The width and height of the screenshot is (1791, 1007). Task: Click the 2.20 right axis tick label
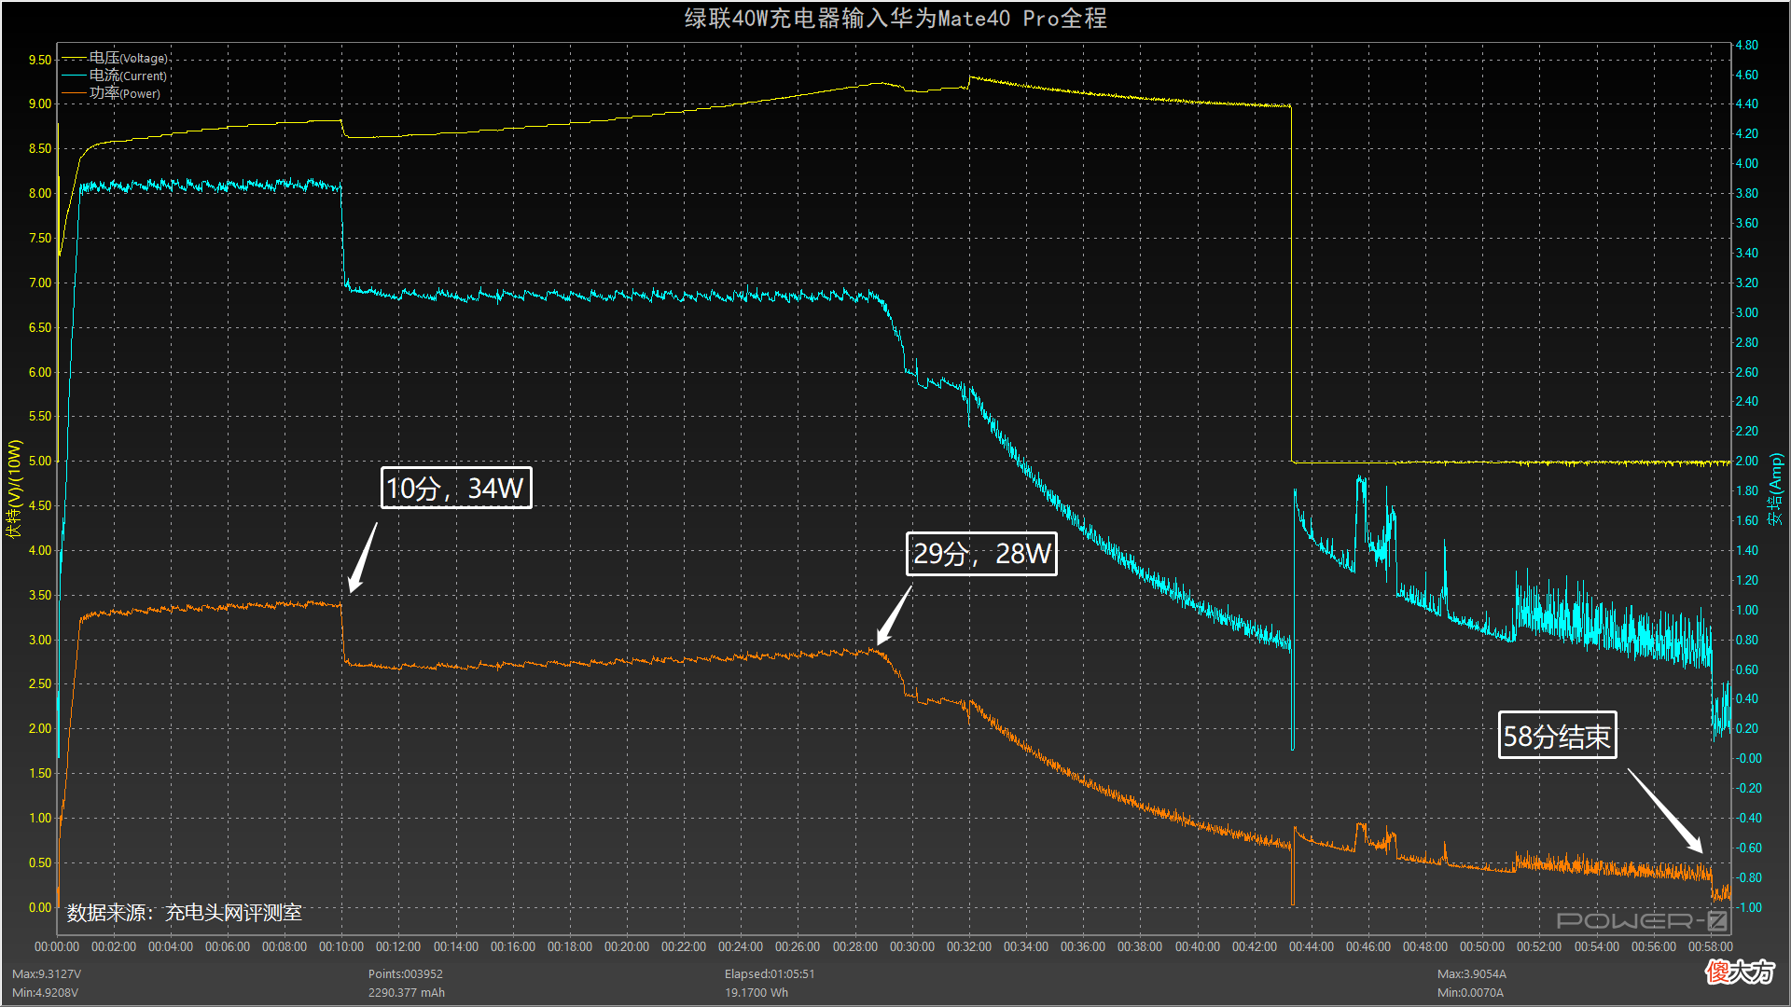pyautogui.click(x=1746, y=432)
